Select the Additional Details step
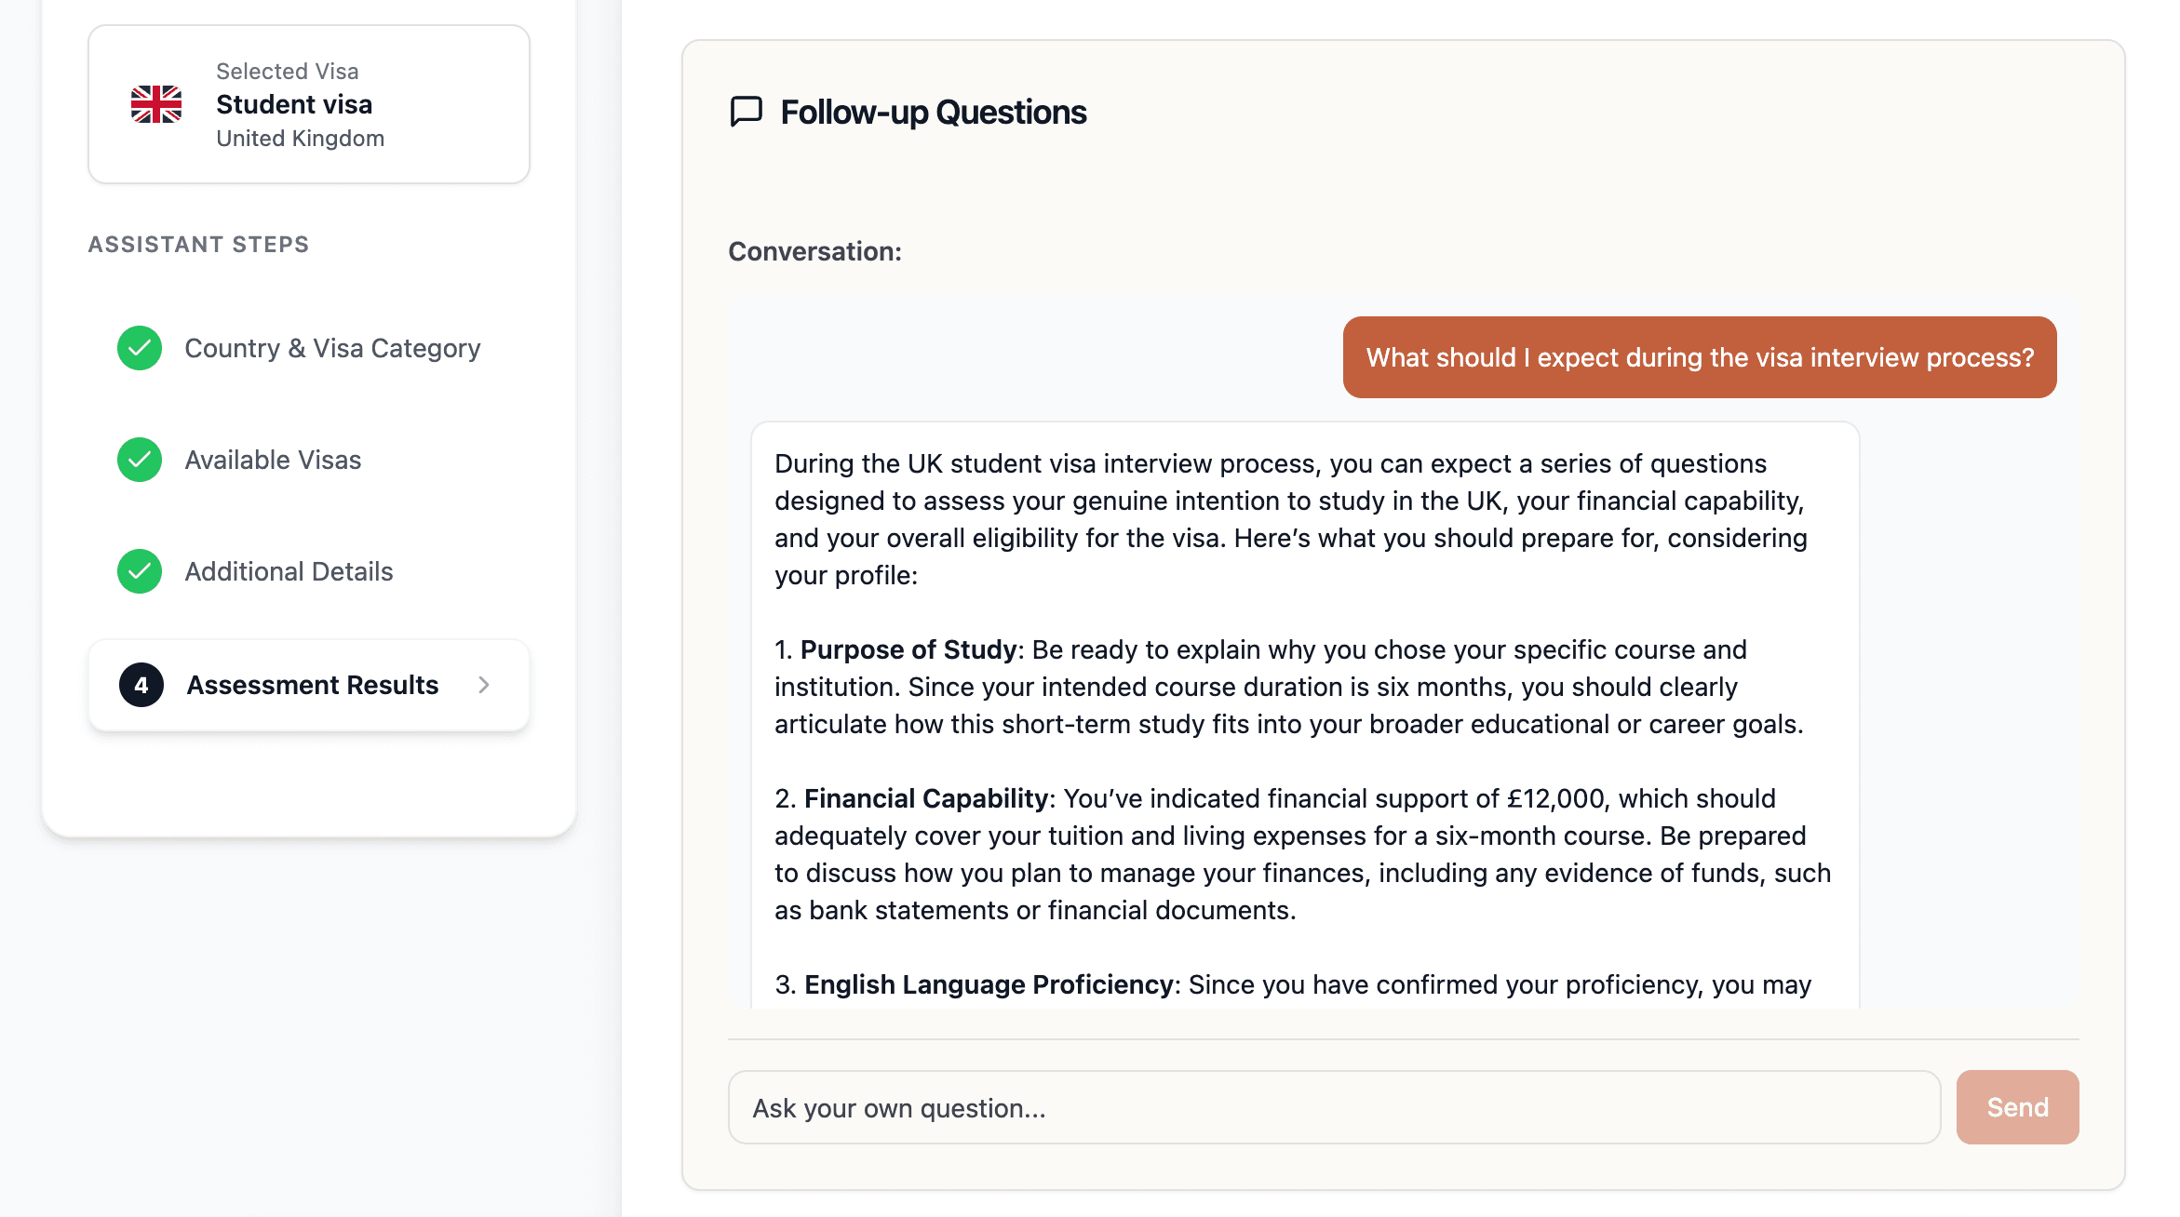The width and height of the screenshot is (2180, 1217). 289,571
